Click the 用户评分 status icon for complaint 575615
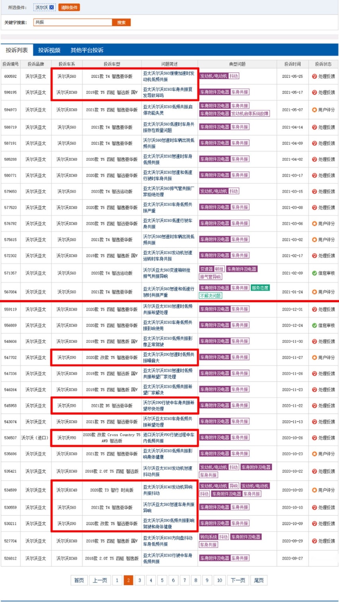Screen dimensions: 339x602 coord(314,240)
